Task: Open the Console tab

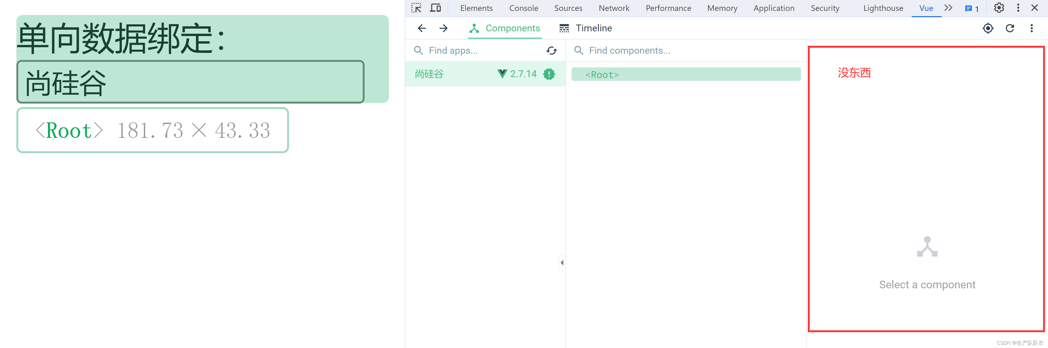Action: 523,8
